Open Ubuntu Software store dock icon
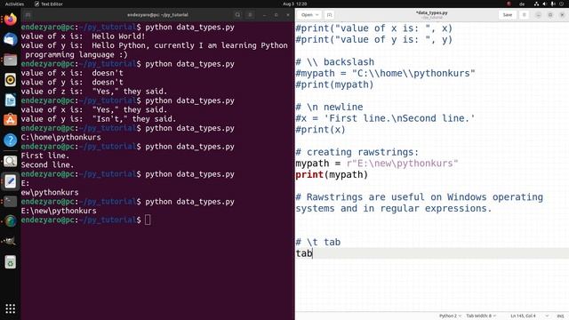The width and height of the screenshot is (569, 320). [x=10, y=120]
